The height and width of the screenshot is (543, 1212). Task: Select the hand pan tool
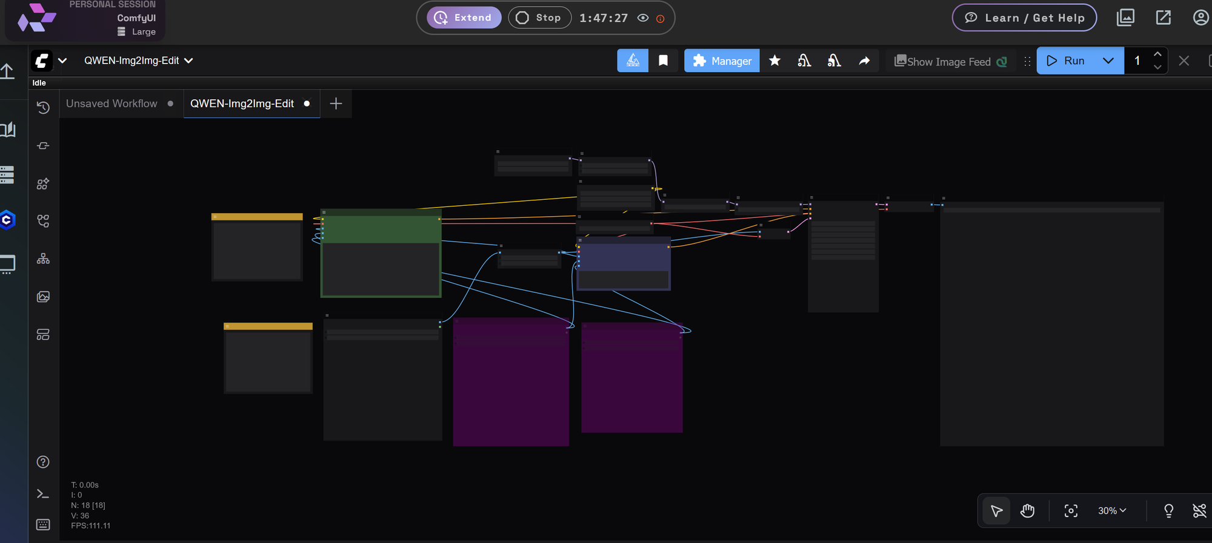pyautogui.click(x=1027, y=511)
